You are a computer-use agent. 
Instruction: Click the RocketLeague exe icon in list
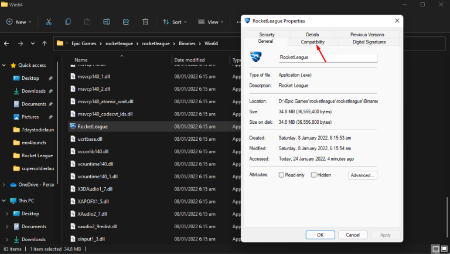73,127
